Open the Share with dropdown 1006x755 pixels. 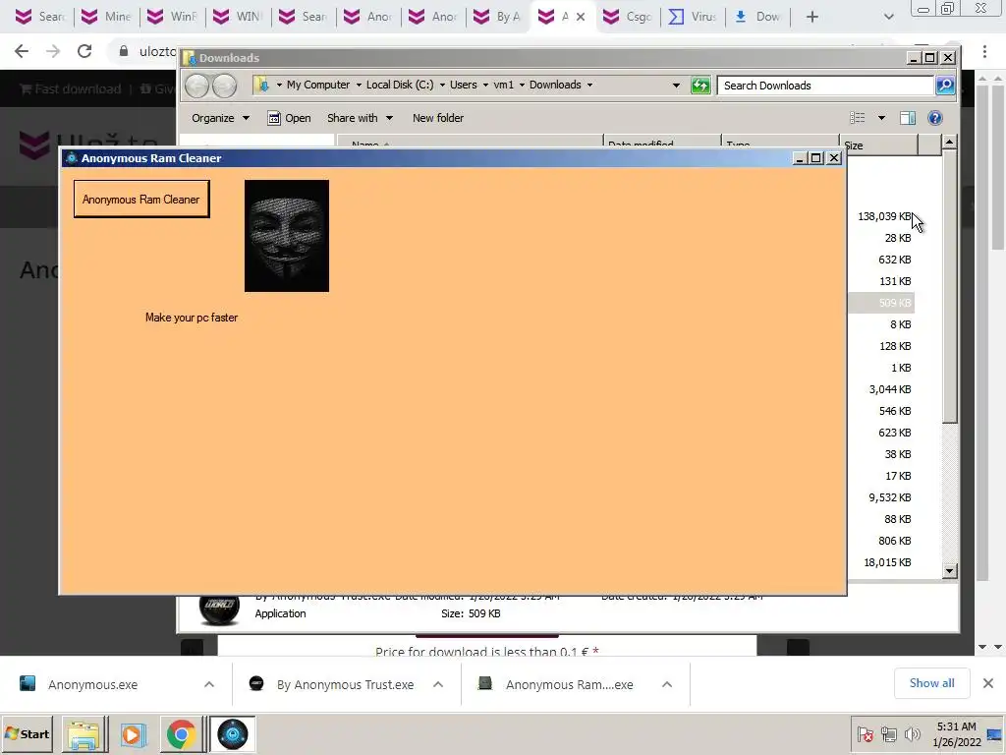360,118
